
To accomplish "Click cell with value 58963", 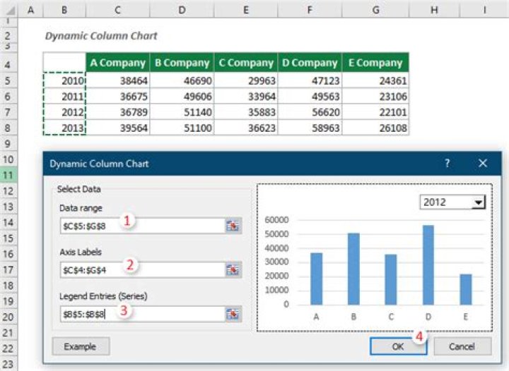I will tap(310, 128).
